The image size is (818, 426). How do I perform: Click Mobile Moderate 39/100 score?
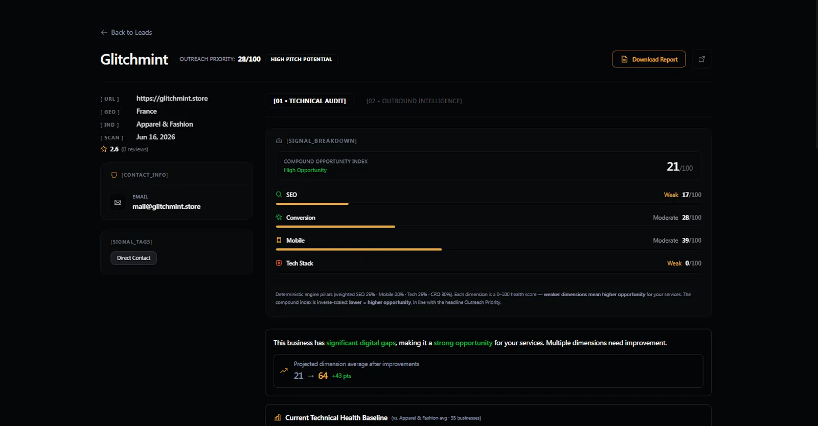click(x=677, y=240)
